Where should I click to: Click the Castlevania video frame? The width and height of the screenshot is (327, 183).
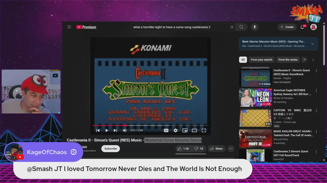coord(150,86)
